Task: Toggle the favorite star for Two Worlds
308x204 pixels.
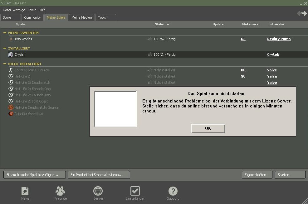Action: (150, 39)
